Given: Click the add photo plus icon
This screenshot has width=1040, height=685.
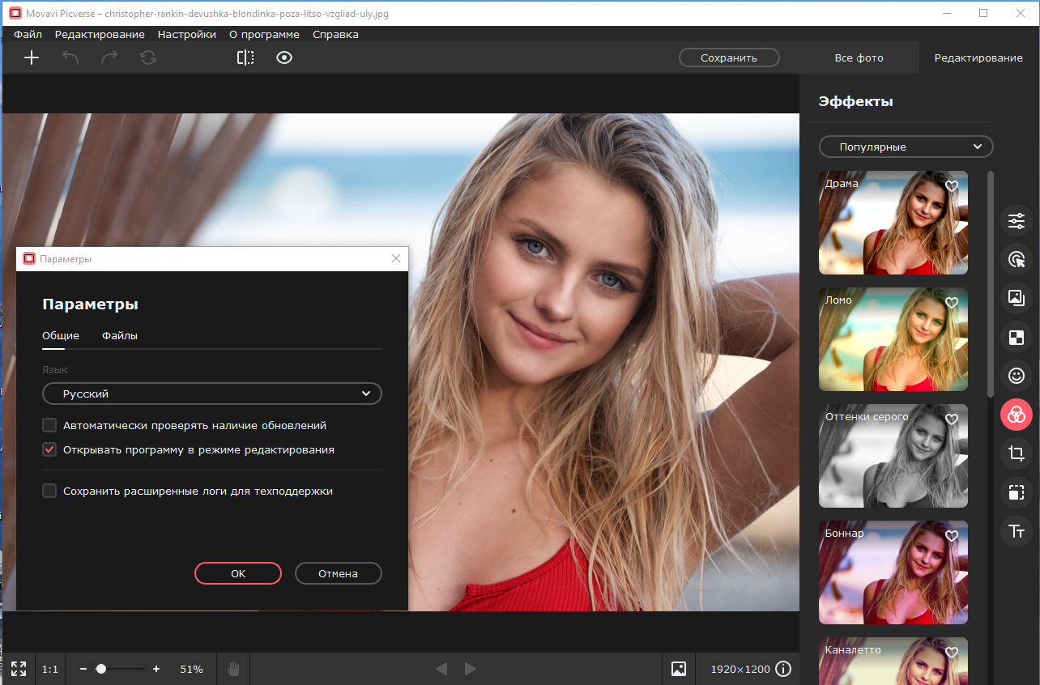Looking at the screenshot, I should pyautogui.click(x=32, y=57).
